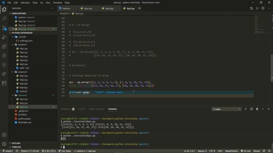Open the Help menu
Image resolution: width=273 pixels, height=153 pixels.
67,3
